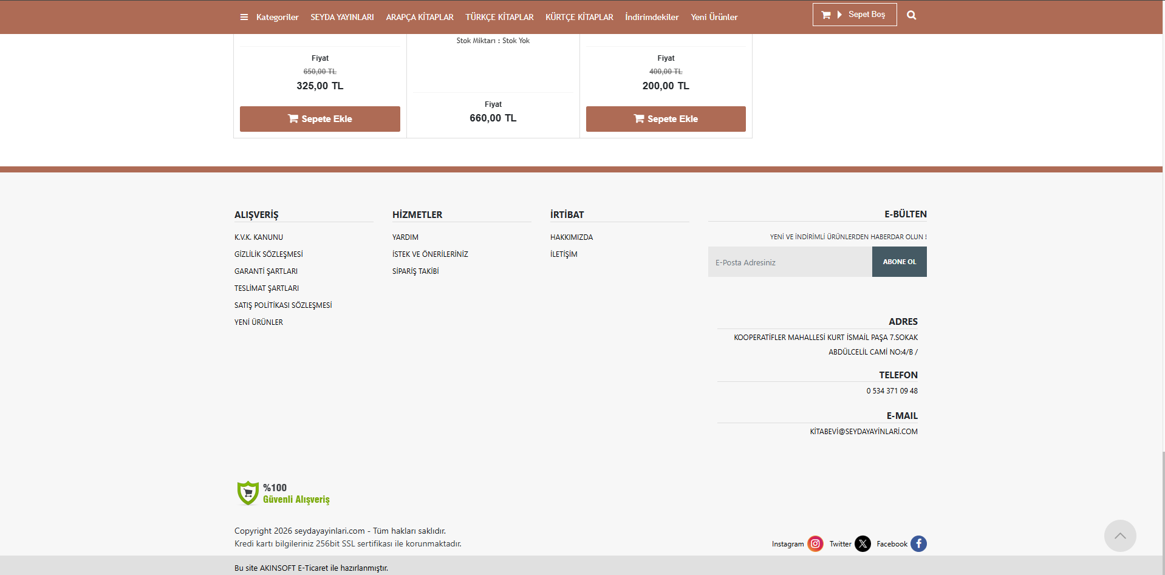Open the Instagram social icon
This screenshot has width=1165, height=575.
click(815, 543)
